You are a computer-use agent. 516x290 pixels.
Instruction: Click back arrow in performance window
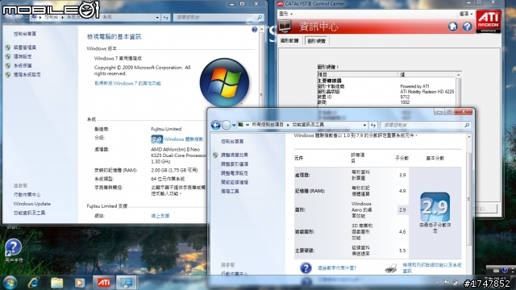(x=216, y=125)
